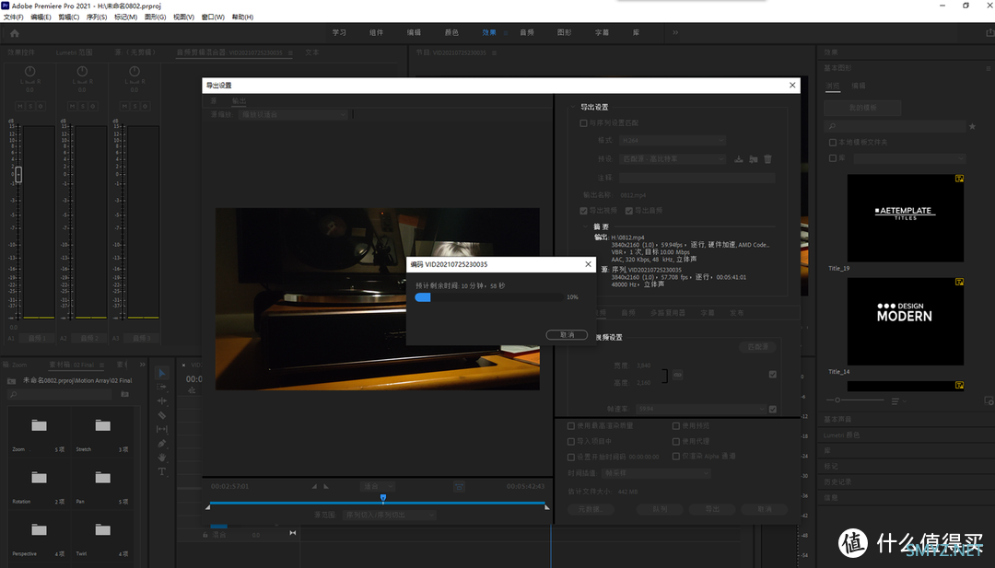Click the favorites star in Essential Graphics

click(972, 127)
